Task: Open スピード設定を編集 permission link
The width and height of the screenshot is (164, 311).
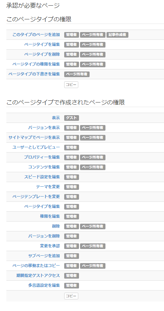Action: [42, 177]
